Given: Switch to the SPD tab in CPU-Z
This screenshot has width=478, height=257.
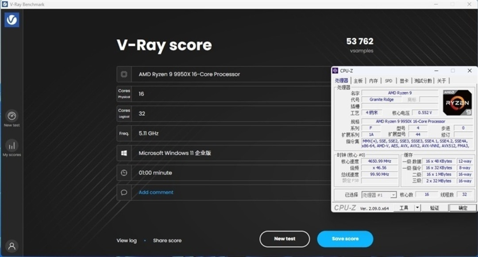Looking at the screenshot, I should pos(389,81).
